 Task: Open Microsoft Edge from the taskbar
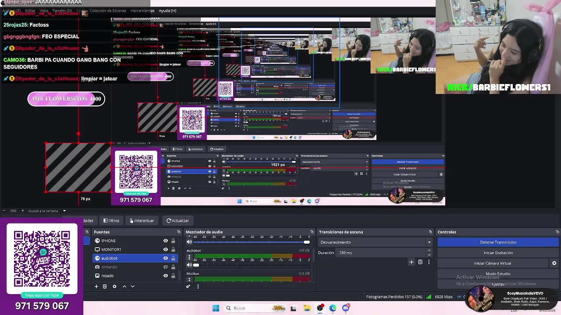tap(333, 308)
